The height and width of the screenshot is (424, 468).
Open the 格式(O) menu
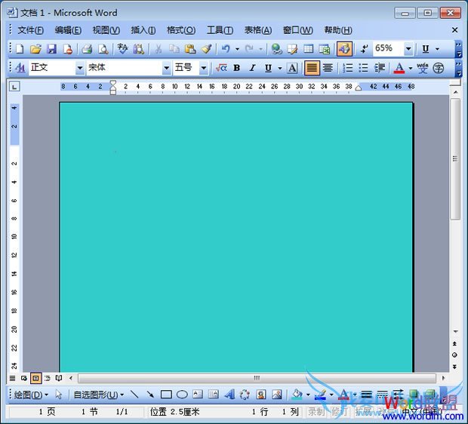180,30
